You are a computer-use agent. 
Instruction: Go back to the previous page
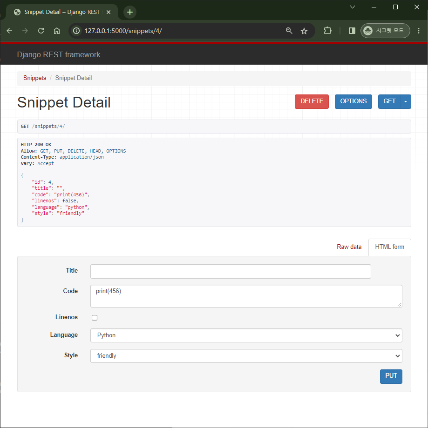tap(10, 31)
